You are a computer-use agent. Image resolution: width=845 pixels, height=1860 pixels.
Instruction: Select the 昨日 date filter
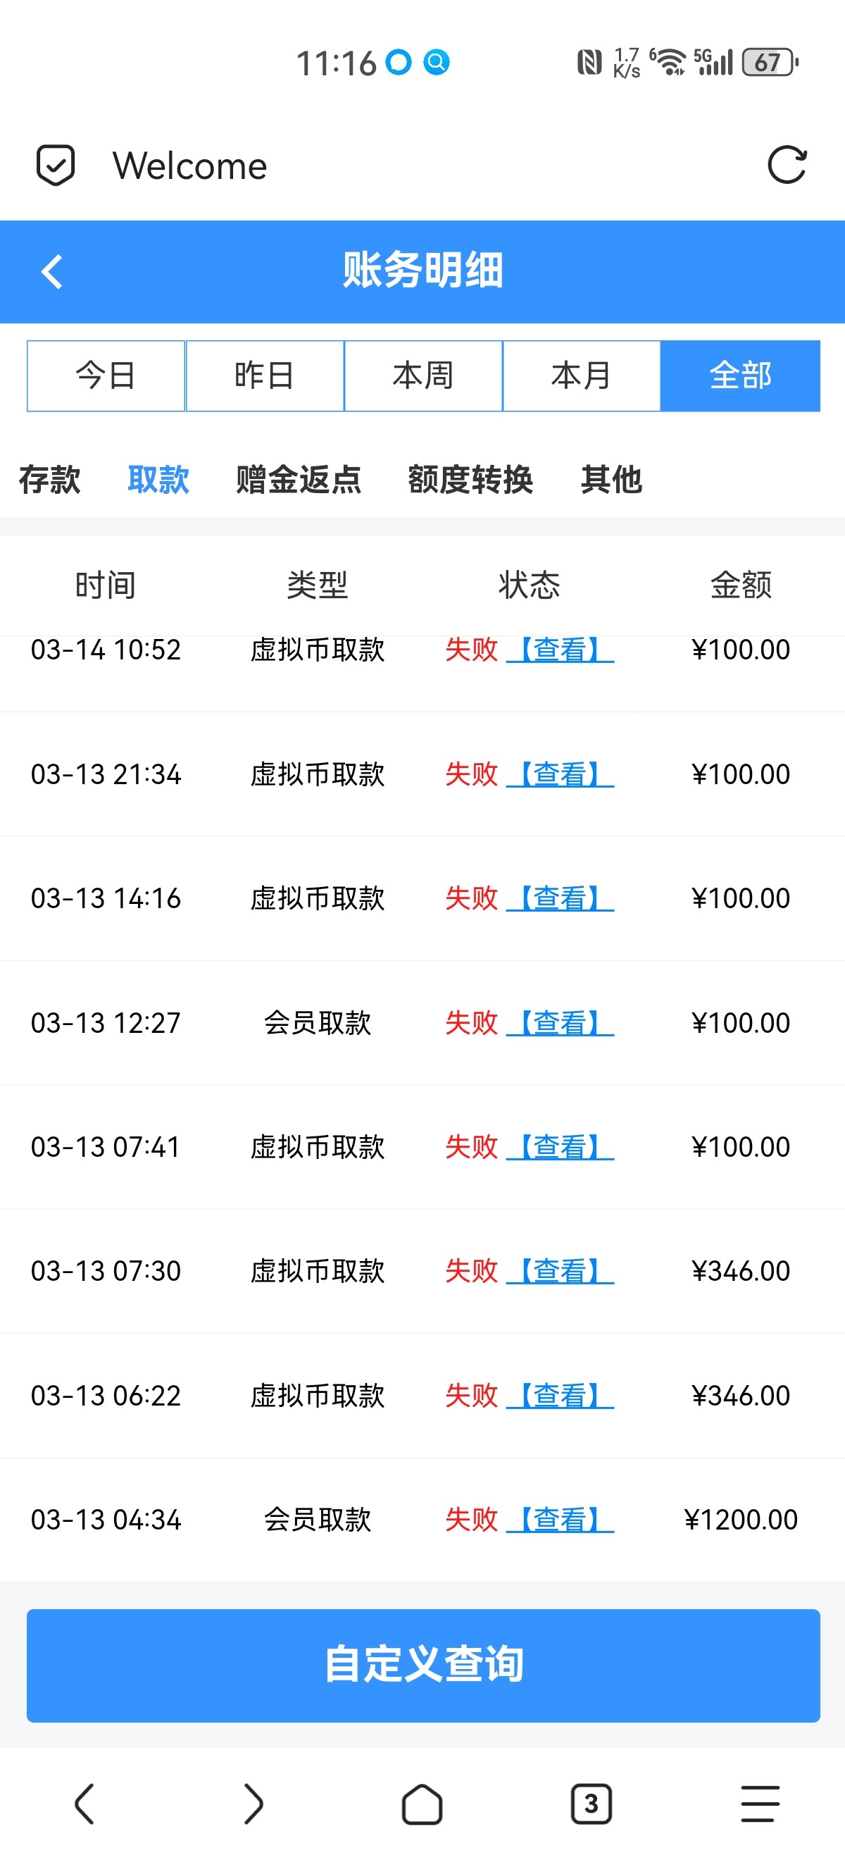(265, 376)
